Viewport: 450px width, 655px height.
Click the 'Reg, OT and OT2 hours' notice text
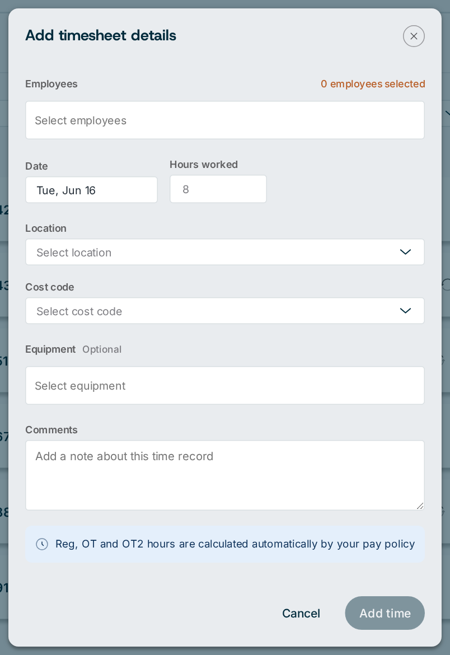click(x=235, y=544)
